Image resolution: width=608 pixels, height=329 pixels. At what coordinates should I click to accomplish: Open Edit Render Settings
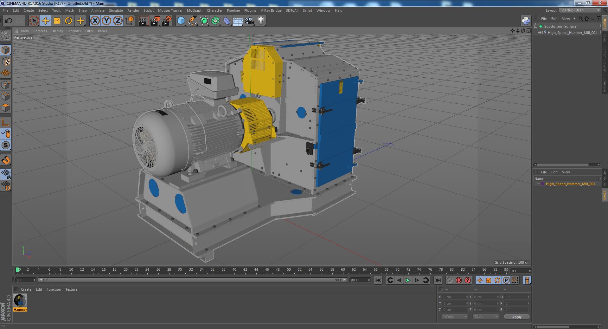coord(167,21)
